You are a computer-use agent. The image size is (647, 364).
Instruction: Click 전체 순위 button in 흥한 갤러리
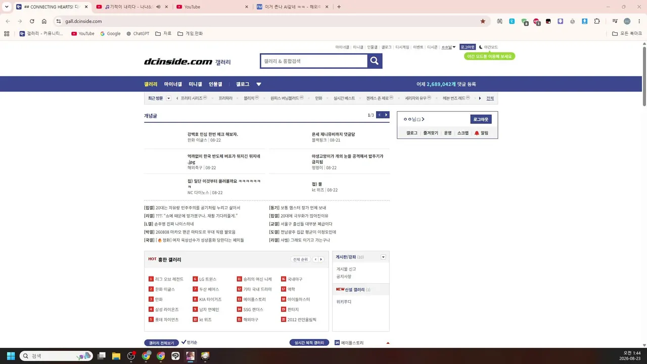300,259
